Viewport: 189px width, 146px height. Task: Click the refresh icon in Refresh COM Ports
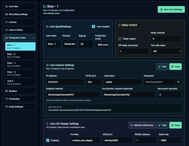(132, 125)
